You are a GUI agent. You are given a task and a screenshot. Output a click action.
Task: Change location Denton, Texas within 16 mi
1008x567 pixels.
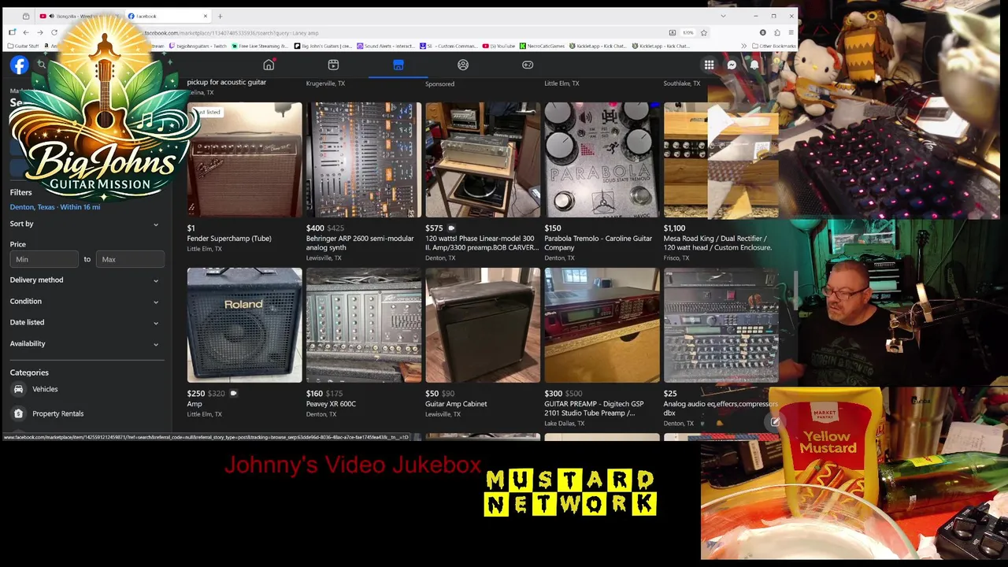(55, 207)
